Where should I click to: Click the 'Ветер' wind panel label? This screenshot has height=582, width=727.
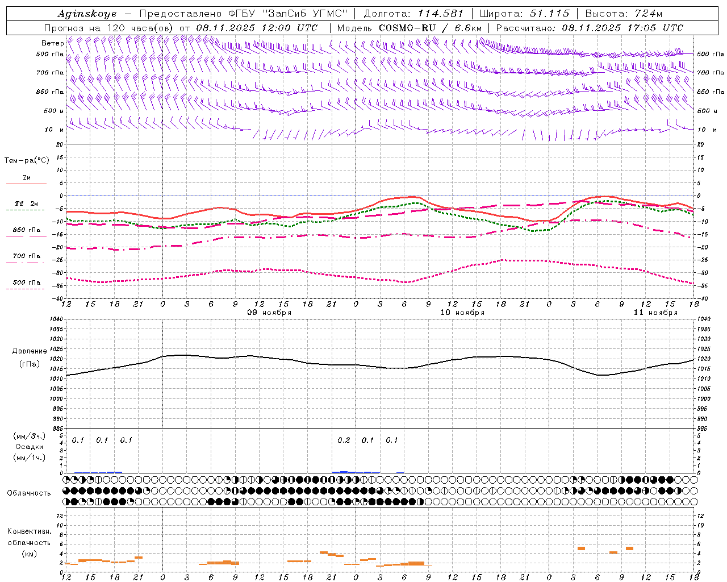point(52,43)
